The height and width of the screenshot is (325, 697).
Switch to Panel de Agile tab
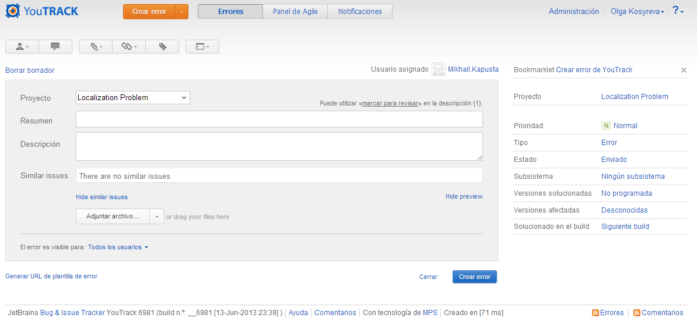click(295, 12)
